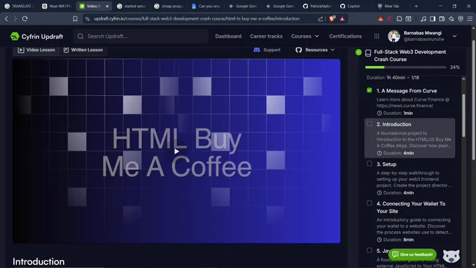Screen dimensions: 476x268
Task: Play the HTML Buy Me A Coffee video
Action: click(176, 151)
